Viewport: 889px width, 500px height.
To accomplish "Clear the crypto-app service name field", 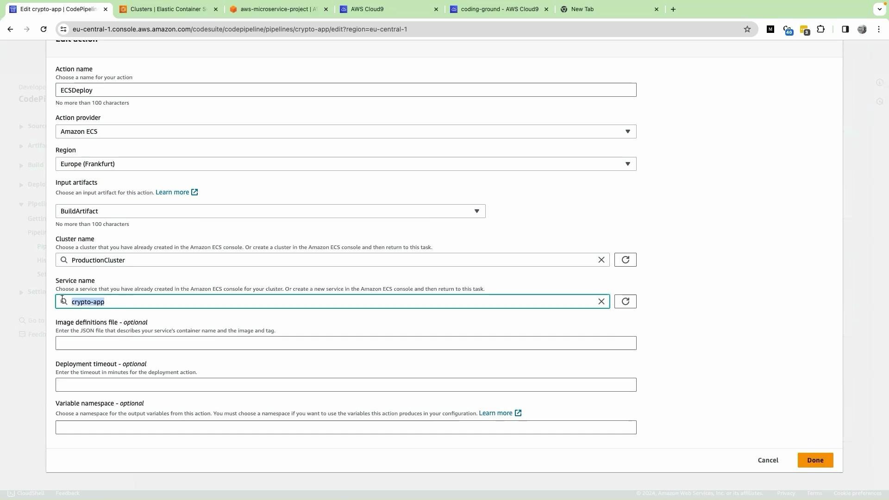I will [601, 301].
